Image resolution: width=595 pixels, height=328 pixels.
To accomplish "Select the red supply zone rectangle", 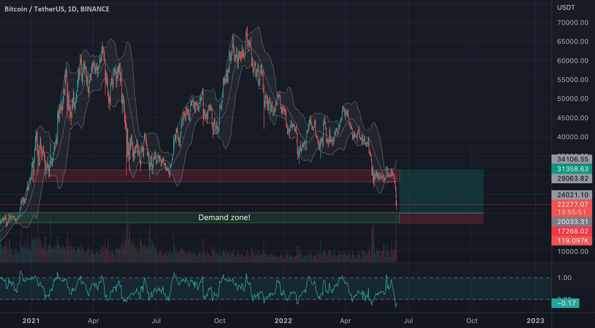I will pyautogui.click(x=216, y=176).
